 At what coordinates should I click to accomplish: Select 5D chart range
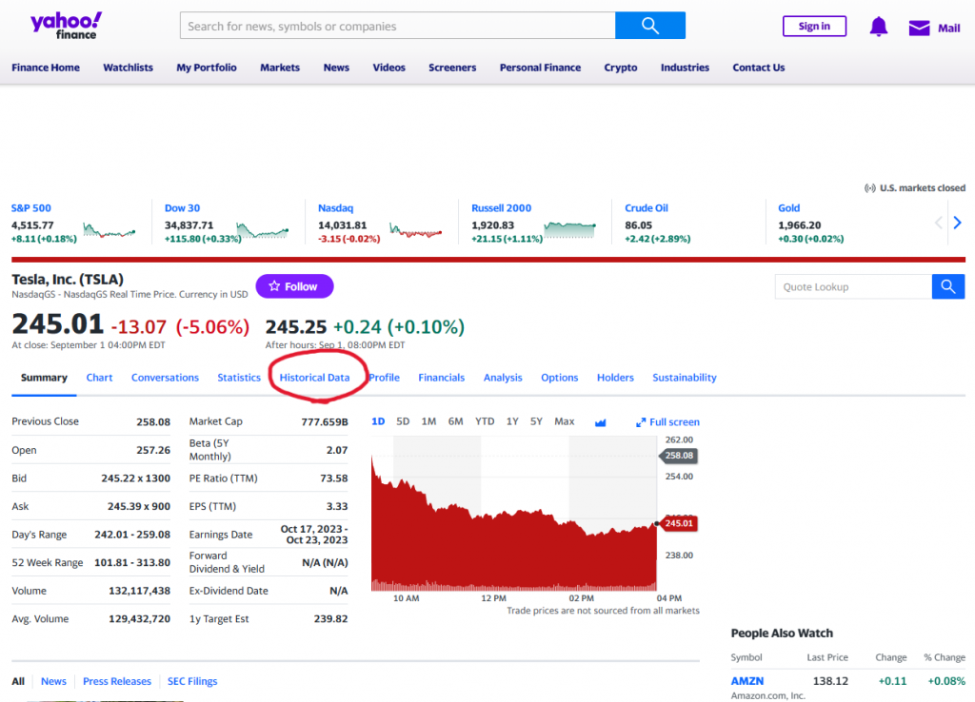403,421
